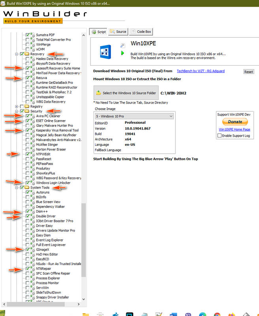The height and width of the screenshot is (316, 259).
Task: Click the 10.0.19041.867 version value
Action: 137,129
